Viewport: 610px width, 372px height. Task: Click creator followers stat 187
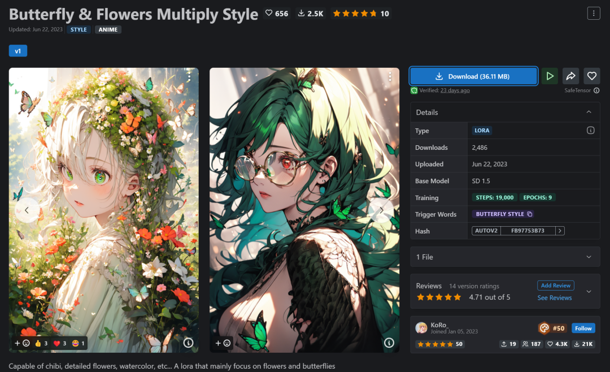tap(532, 344)
